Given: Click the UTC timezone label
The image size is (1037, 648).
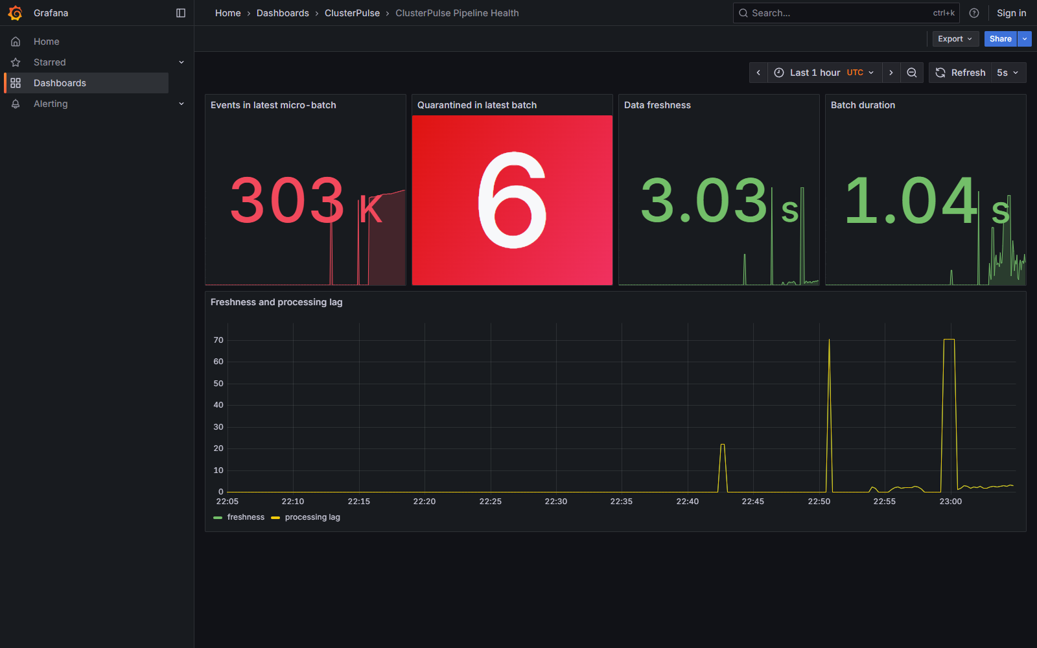Looking at the screenshot, I should point(855,73).
